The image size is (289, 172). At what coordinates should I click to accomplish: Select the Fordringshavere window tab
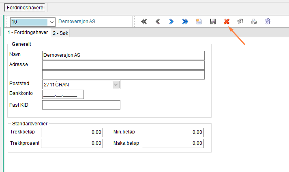(25, 8)
